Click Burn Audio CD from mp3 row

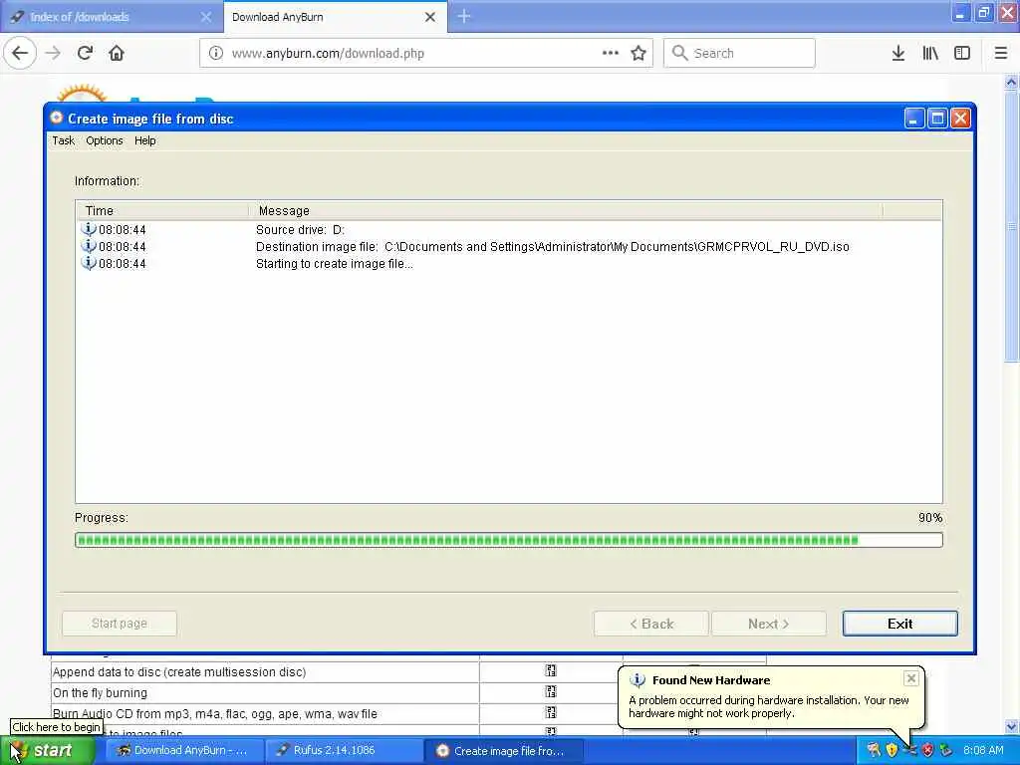[408, 713]
